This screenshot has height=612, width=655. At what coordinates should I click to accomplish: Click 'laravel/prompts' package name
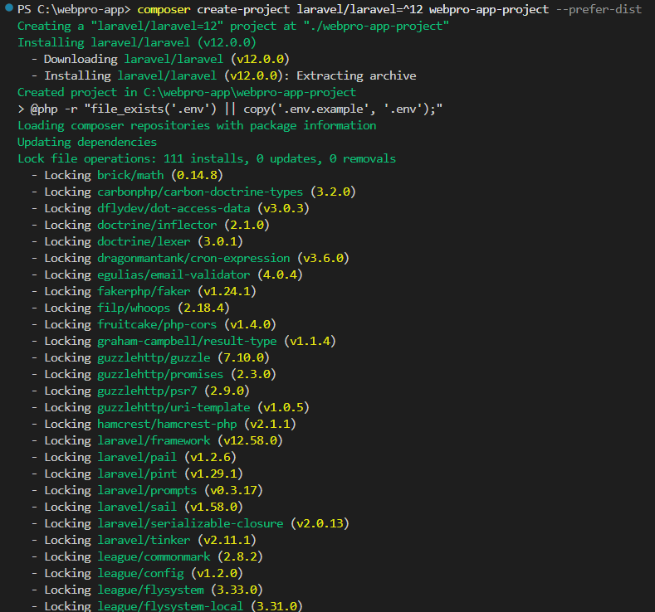(x=147, y=491)
